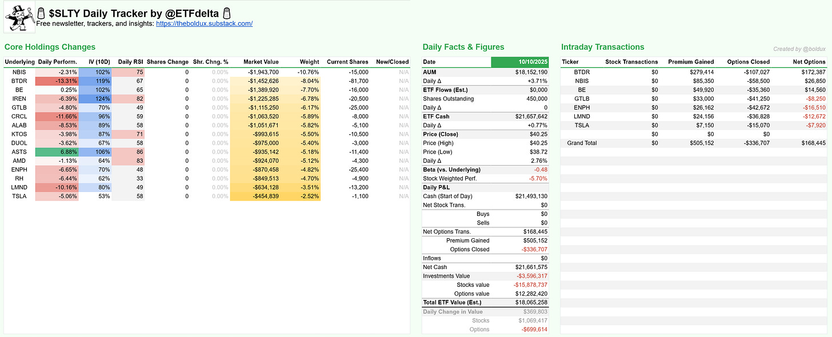832x337 pixels.
Task: Click the Stock Weighted Perf. -5.70% value
Action: point(538,178)
